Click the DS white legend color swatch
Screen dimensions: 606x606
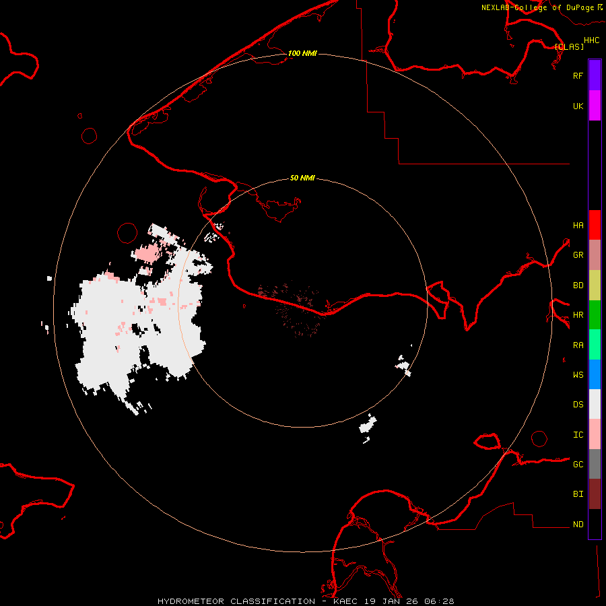(x=595, y=404)
